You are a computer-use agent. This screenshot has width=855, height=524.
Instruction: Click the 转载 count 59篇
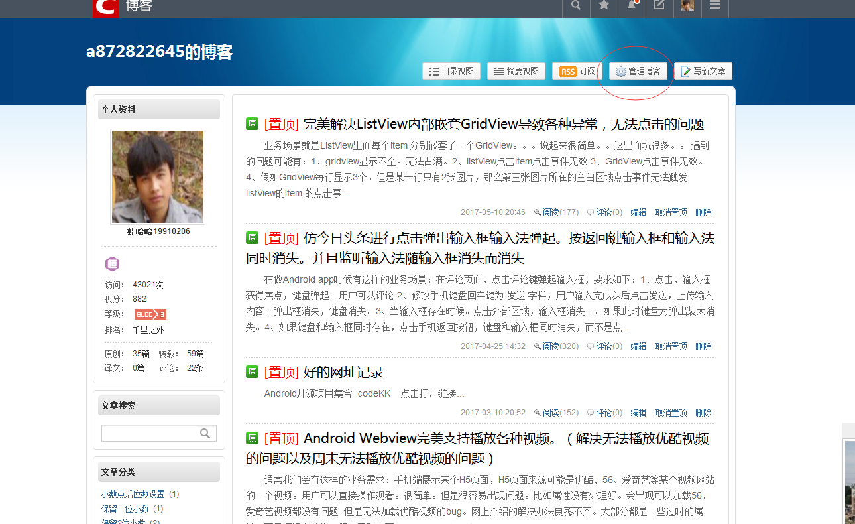(x=196, y=354)
